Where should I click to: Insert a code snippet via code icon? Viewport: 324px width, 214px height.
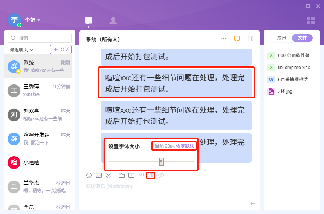pyautogui.click(x=131, y=175)
